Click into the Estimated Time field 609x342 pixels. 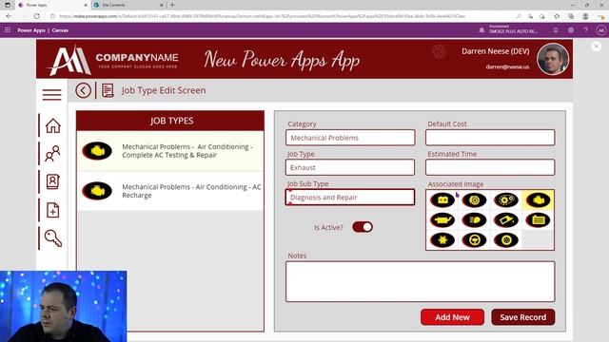click(490, 167)
